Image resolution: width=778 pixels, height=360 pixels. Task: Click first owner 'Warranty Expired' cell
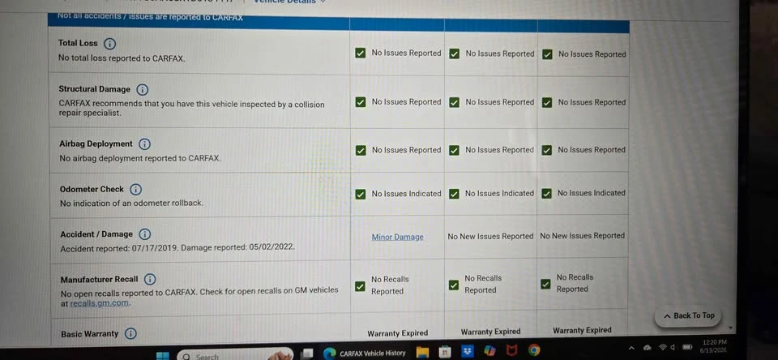click(x=397, y=333)
